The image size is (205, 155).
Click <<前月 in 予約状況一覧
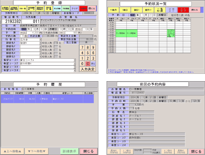click(x=114, y=10)
